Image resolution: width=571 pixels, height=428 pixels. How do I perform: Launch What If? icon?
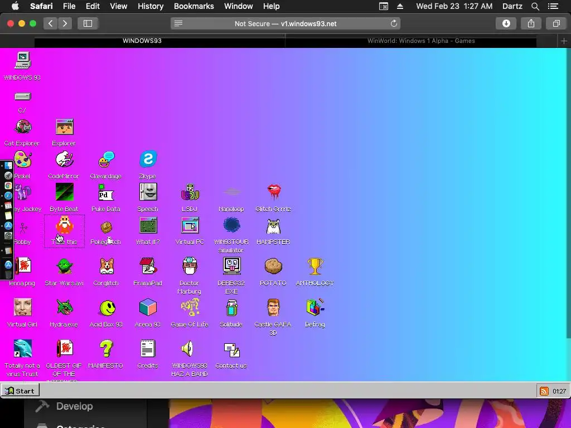(148, 225)
